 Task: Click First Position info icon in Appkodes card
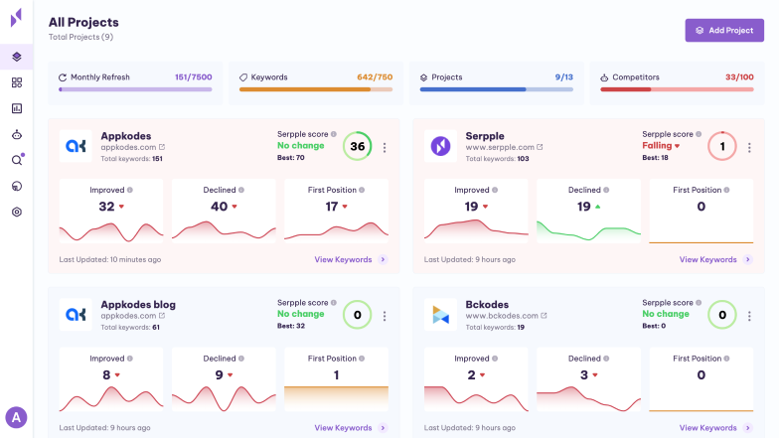[x=362, y=190]
